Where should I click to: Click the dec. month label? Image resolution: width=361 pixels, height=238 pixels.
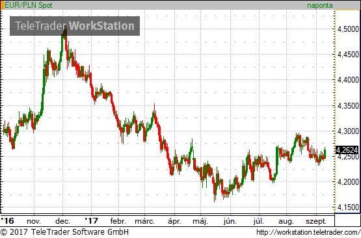[62, 221]
